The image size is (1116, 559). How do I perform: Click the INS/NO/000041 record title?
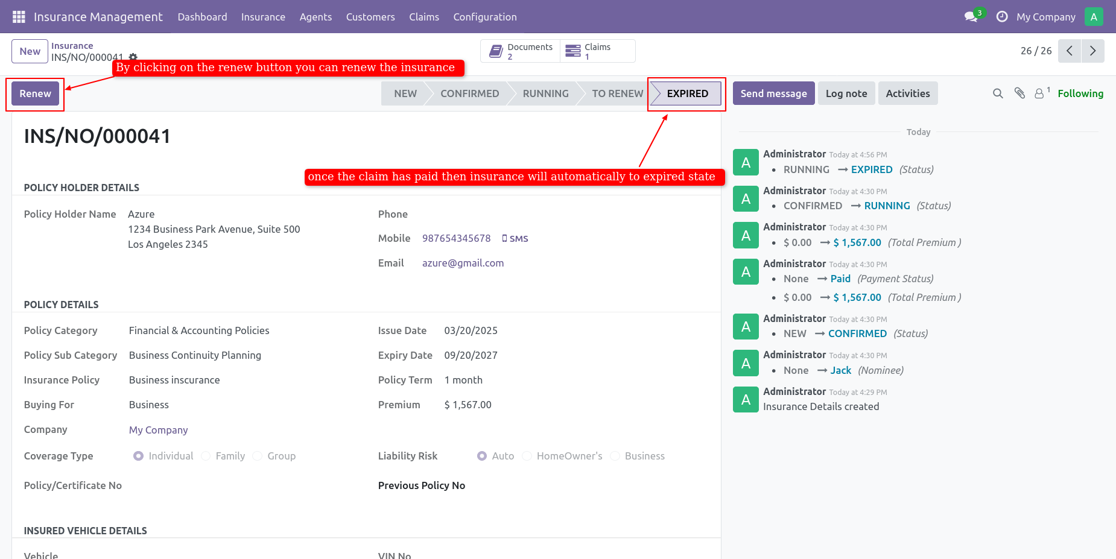click(97, 136)
